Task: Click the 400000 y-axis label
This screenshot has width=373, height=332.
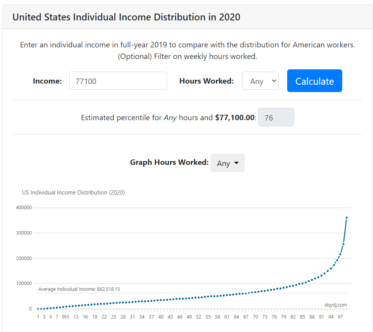Action: (x=24, y=208)
